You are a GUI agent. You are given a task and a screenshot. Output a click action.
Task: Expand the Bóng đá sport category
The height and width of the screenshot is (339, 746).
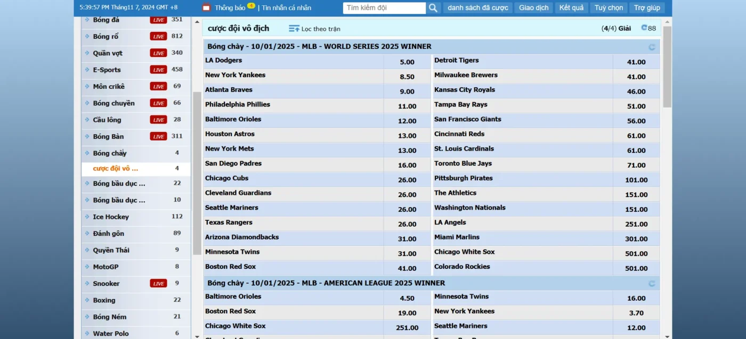(x=87, y=20)
